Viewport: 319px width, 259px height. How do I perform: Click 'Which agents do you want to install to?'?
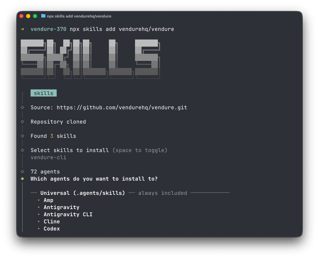pyautogui.click(x=94, y=179)
